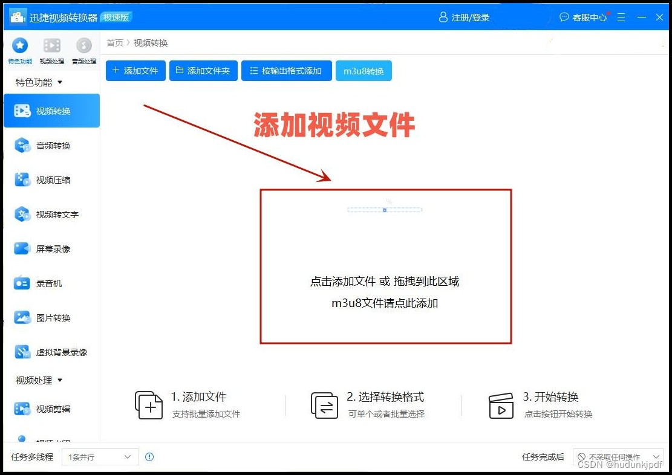
Task: Open 客服中心 customer service
Action: [x=582, y=17]
